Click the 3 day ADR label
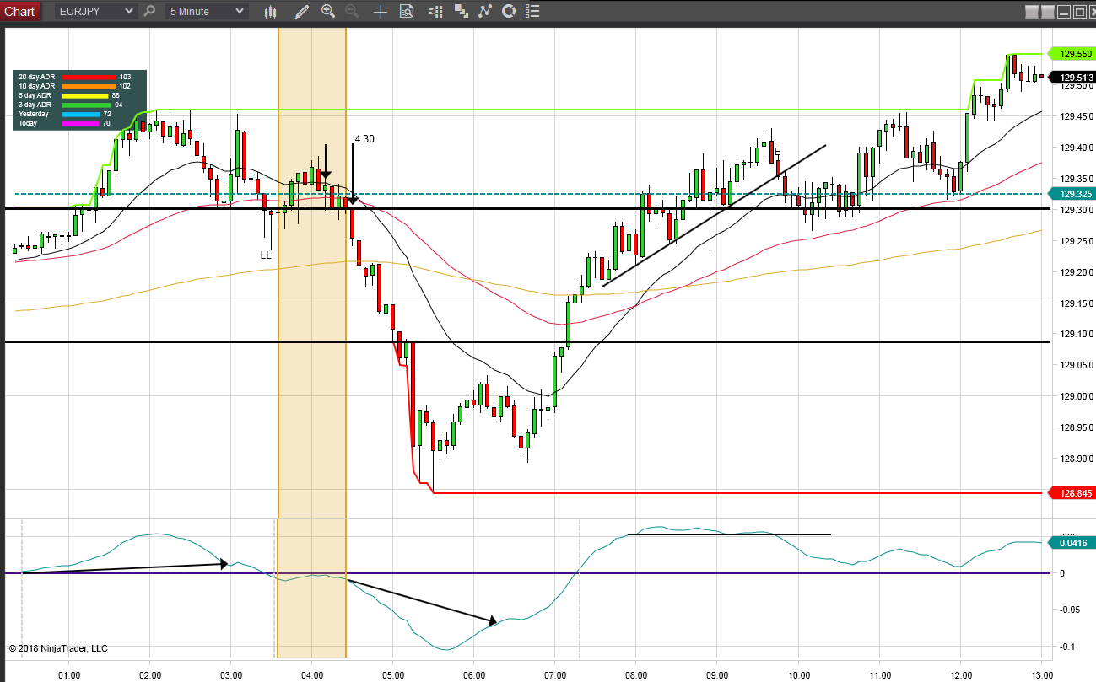The width and height of the screenshot is (1096, 682). click(x=35, y=105)
